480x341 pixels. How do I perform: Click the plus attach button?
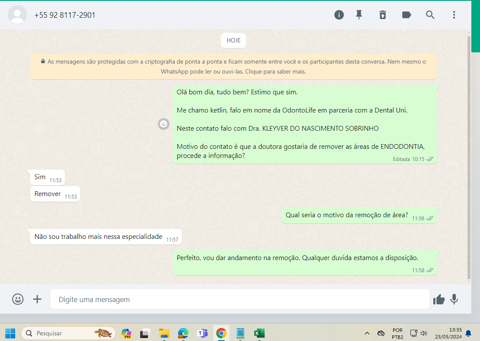pyautogui.click(x=37, y=299)
